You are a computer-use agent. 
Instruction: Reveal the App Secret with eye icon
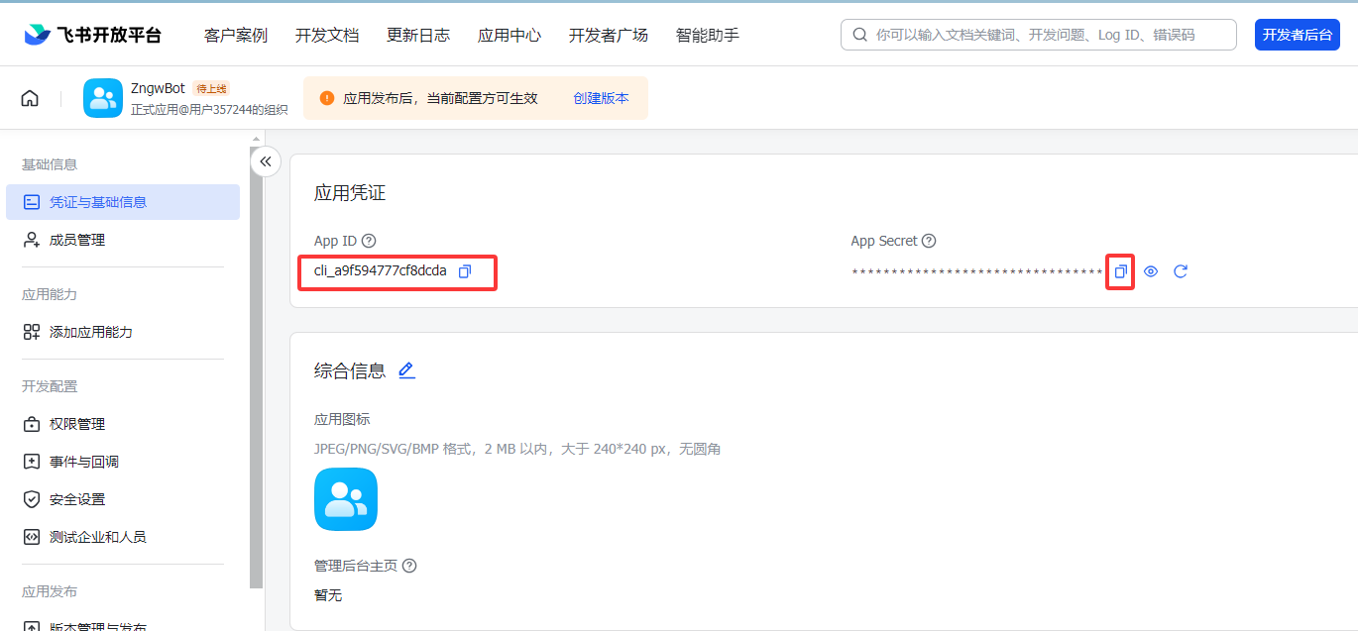point(1151,271)
